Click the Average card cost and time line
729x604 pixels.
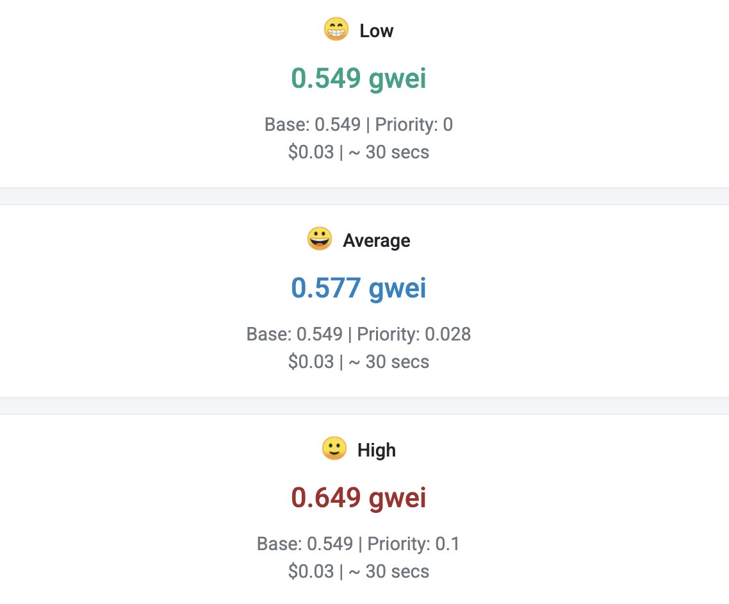(359, 362)
